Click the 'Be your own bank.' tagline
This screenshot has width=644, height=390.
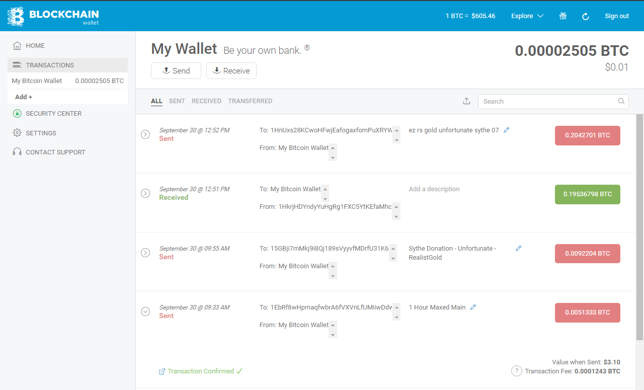point(262,50)
